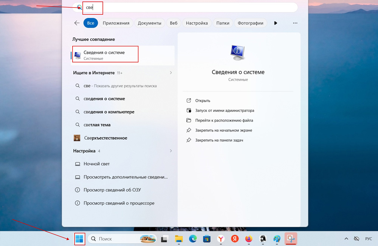The width and height of the screenshot is (378, 246).
Task: Go back with the search panel arrow
Action: coord(77,23)
